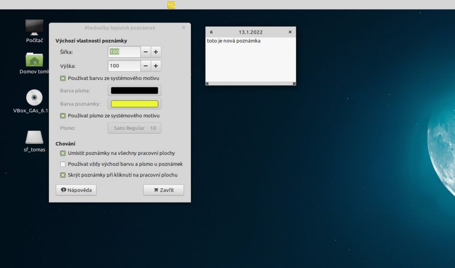Viewport: 455px width, 268px height.
Task: Click the Výška height input field
Action: tap(124, 66)
